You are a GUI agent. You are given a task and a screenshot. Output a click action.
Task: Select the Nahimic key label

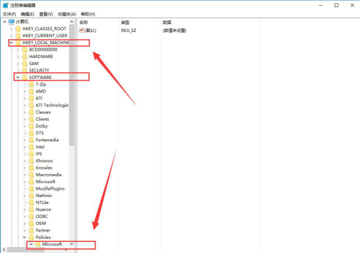44,196
